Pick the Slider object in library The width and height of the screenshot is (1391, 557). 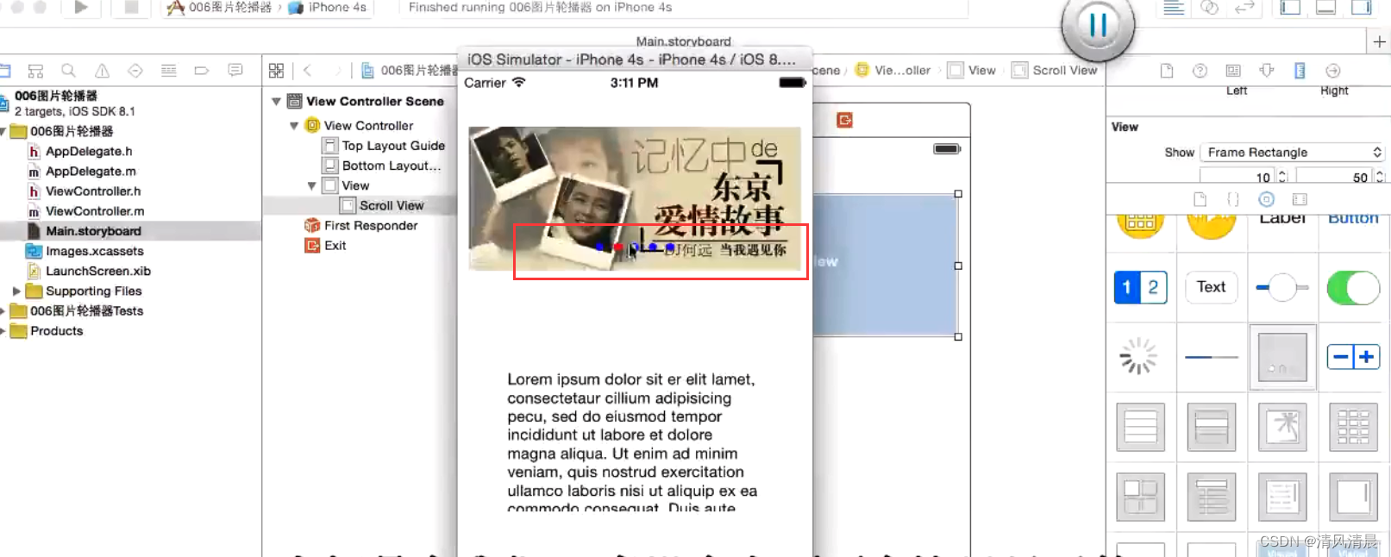1282,287
